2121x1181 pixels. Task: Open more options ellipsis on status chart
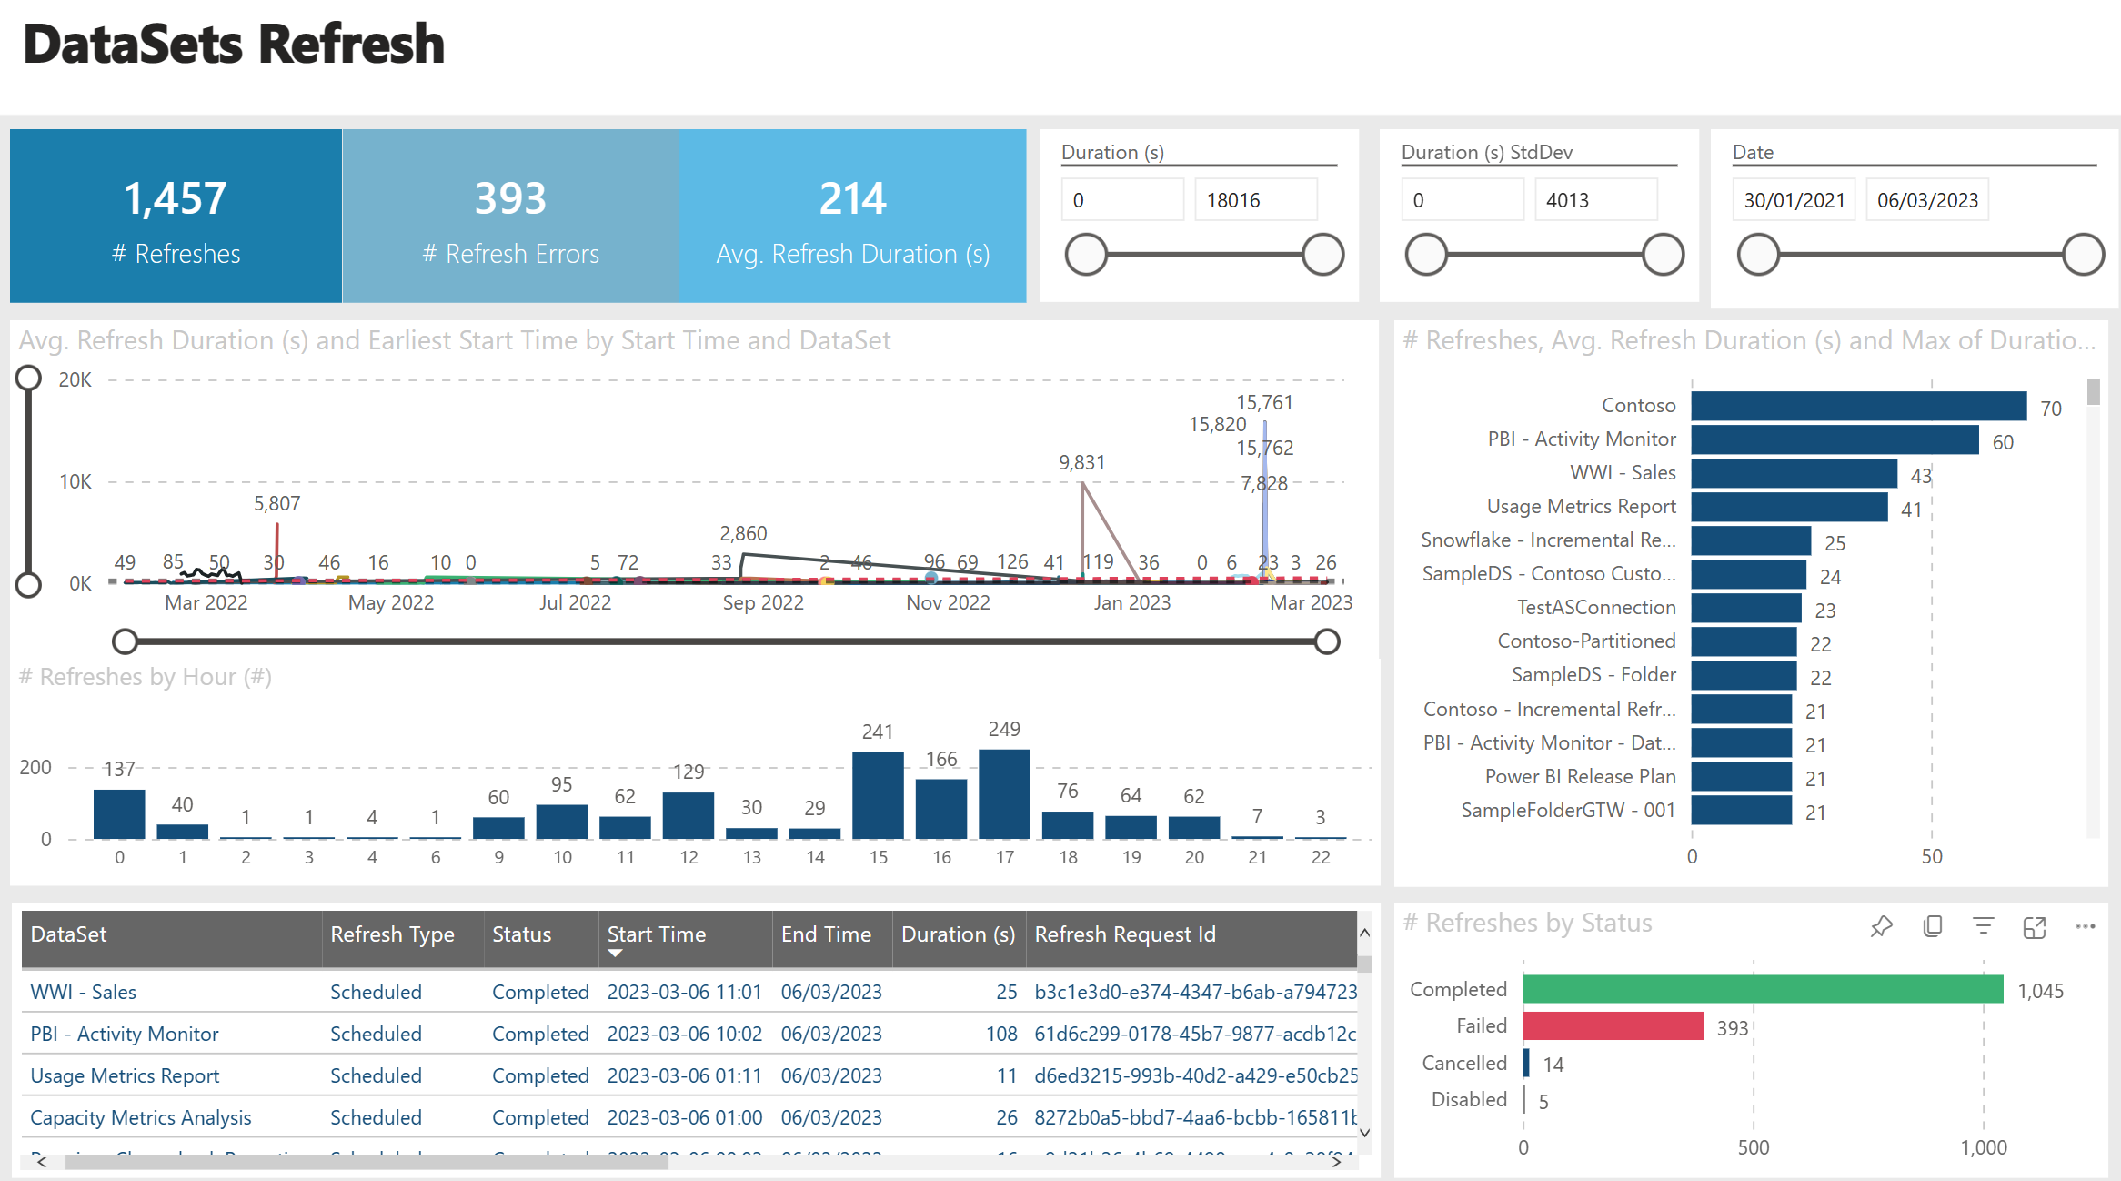[x=2086, y=926]
